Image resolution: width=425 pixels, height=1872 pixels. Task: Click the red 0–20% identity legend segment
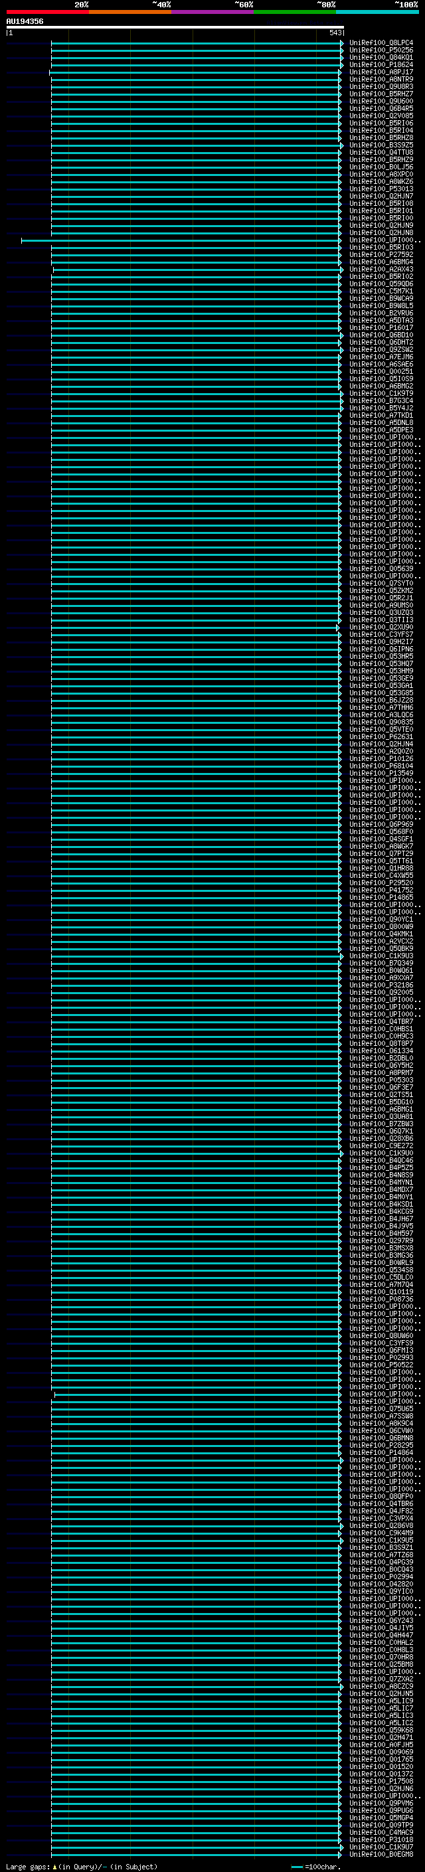tap(48, 12)
